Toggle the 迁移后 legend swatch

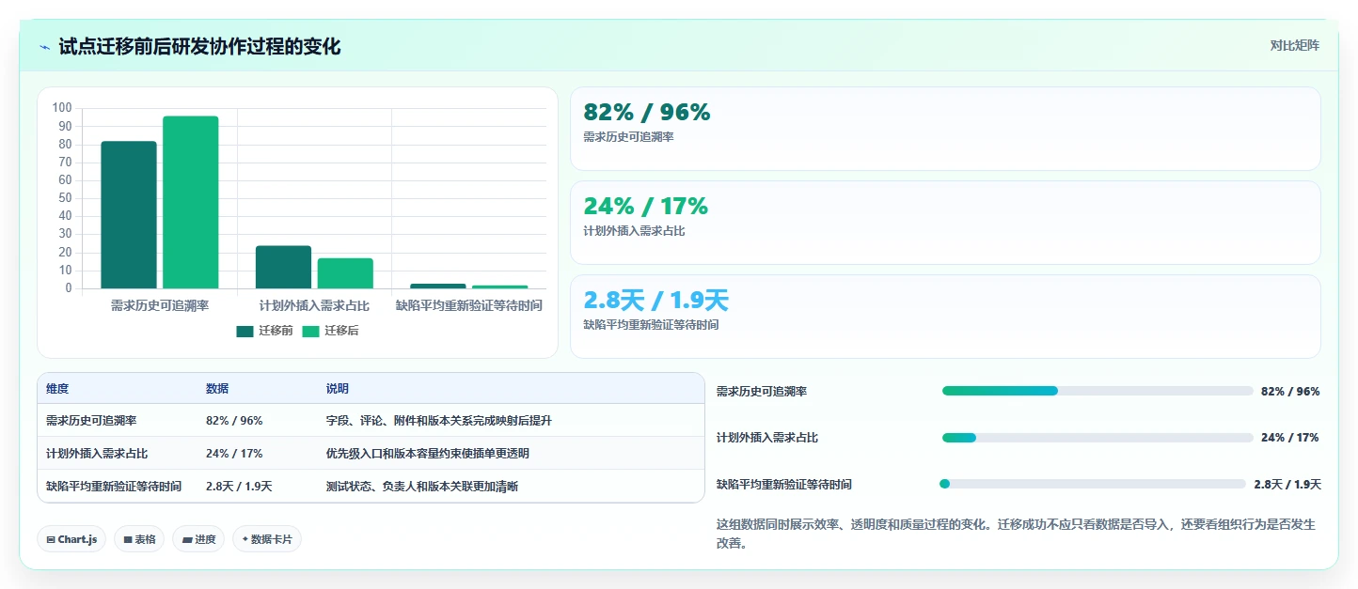point(310,331)
